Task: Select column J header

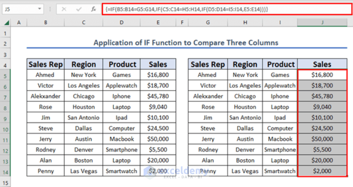Action: coord(322,23)
